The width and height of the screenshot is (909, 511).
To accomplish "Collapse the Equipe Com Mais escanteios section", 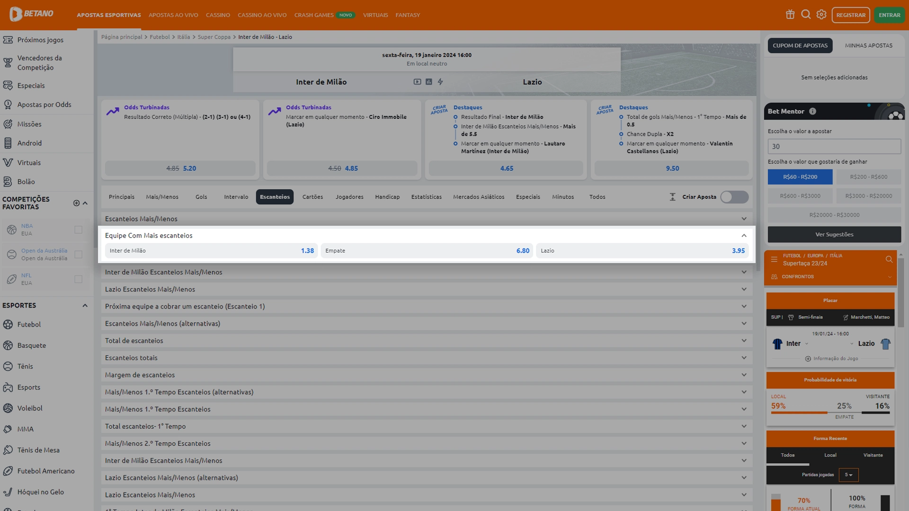I will 744,236.
